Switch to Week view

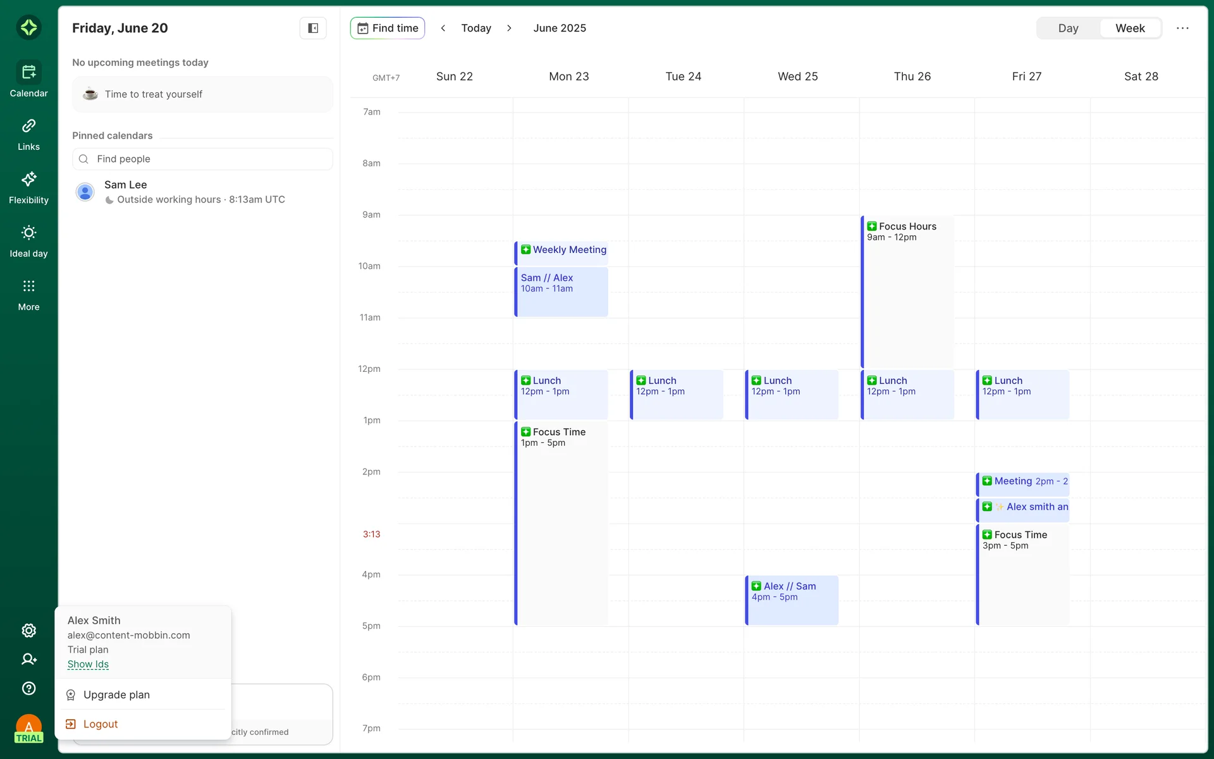point(1130,28)
